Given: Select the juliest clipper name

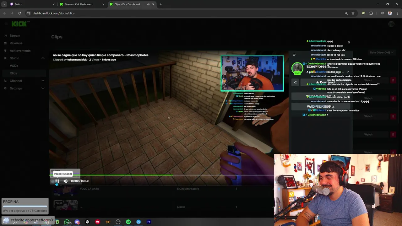Looking at the screenshot, I should coord(181,207).
